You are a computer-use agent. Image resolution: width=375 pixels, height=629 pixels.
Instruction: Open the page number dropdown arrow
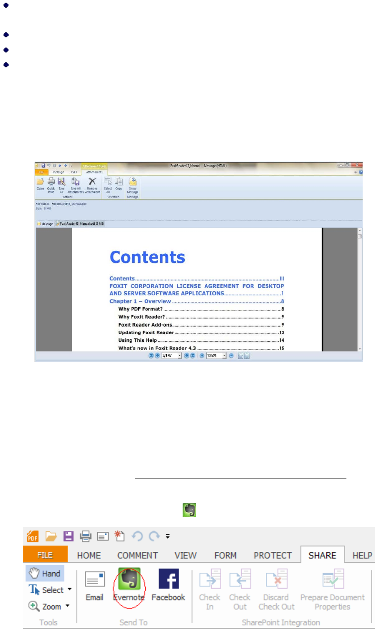[180, 356]
